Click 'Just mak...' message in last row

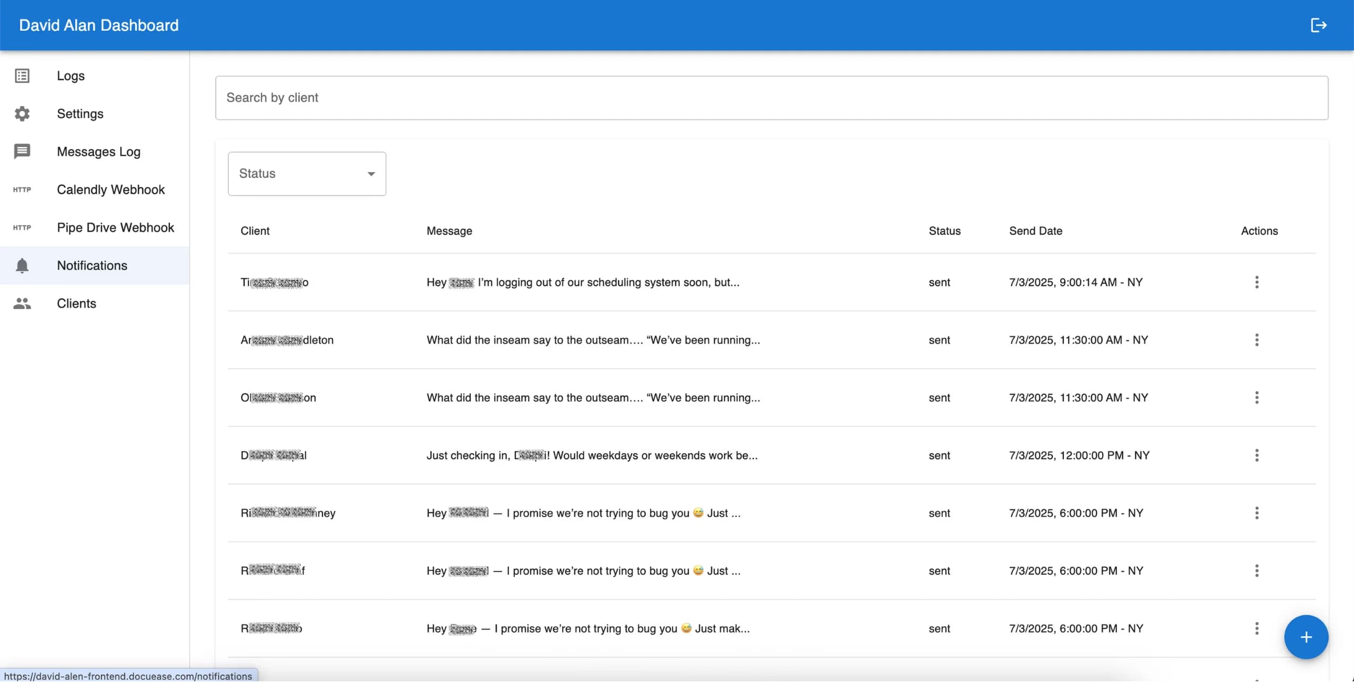[588, 629]
